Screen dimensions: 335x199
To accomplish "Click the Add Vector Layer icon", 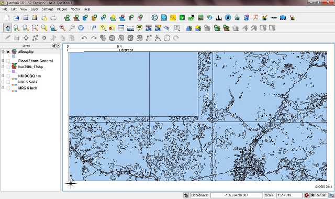I will pos(67,18).
